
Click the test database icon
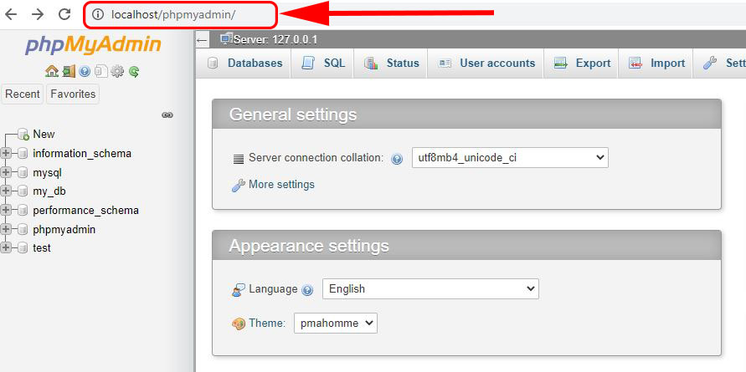click(23, 248)
